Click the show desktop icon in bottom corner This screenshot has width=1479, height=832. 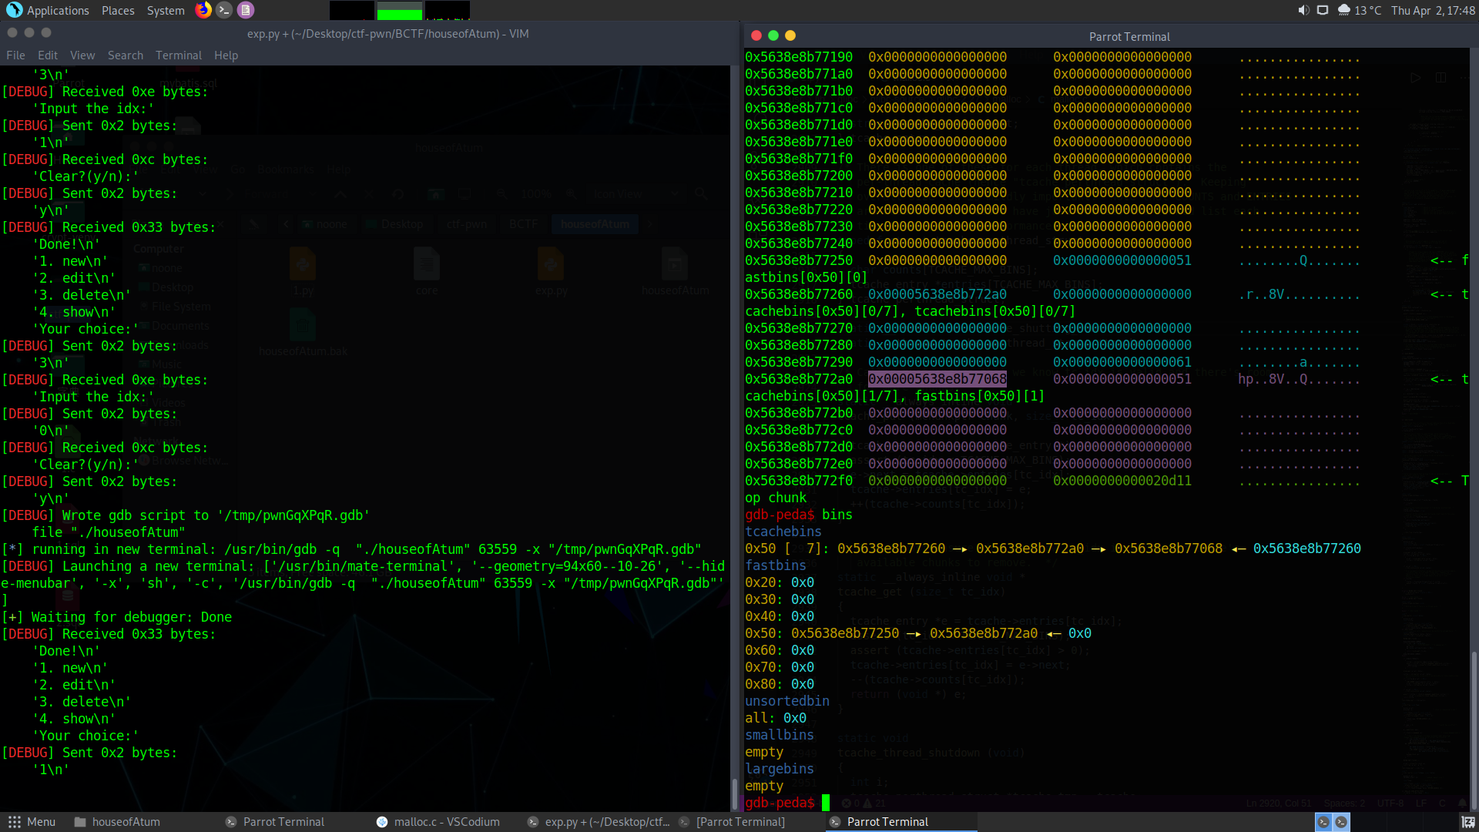1468,822
